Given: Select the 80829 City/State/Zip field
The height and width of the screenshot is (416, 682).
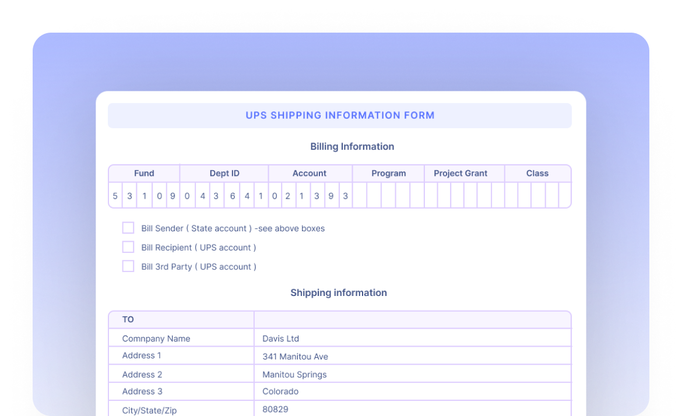Looking at the screenshot, I should click(x=275, y=409).
